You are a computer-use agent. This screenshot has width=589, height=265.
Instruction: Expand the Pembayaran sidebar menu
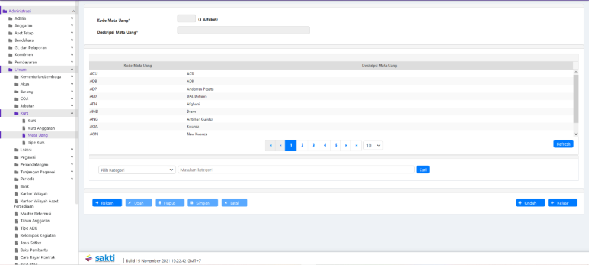click(26, 62)
